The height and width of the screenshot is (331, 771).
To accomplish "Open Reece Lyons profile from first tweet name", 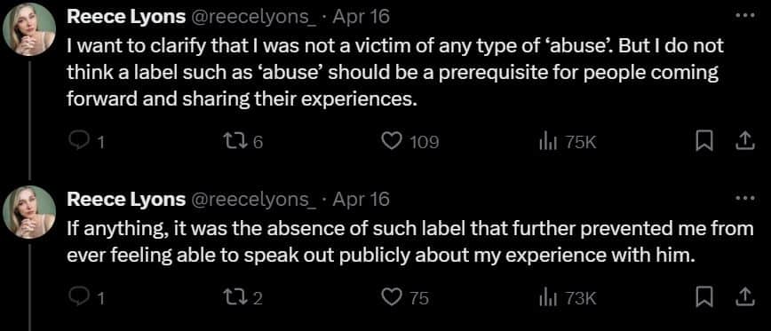I will point(126,17).
